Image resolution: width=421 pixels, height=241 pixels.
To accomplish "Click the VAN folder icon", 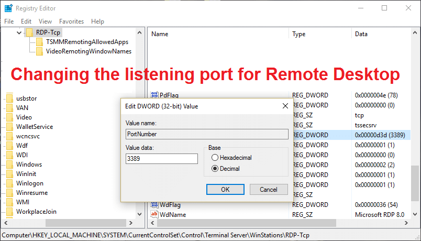I will 9,108.
